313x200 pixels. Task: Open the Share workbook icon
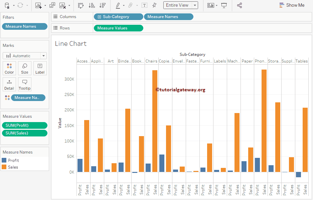click(239, 5)
